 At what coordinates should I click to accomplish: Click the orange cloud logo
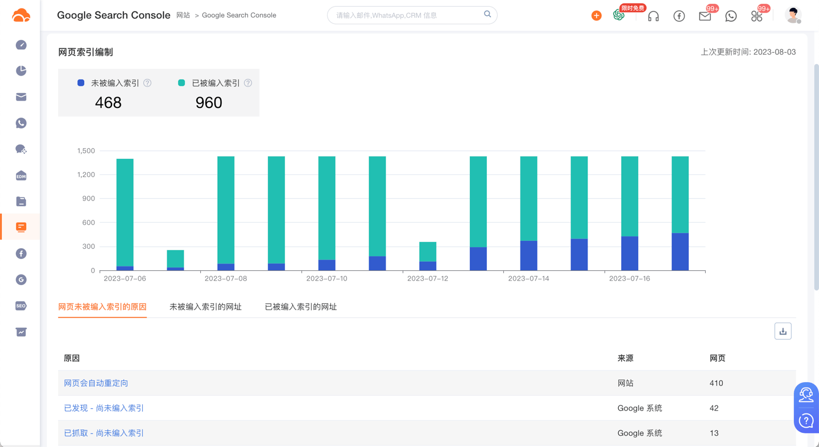click(21, 15)
